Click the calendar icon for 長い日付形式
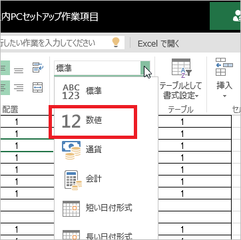Image resolution: width=241 pixels, height=240 pixels. (71, 235)
